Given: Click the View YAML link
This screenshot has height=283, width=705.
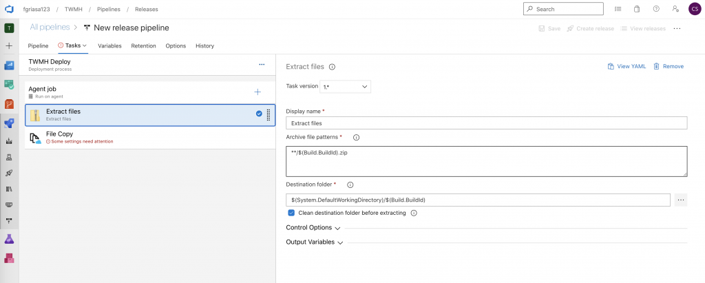Looking at the screenshot, I should [627, 66].
